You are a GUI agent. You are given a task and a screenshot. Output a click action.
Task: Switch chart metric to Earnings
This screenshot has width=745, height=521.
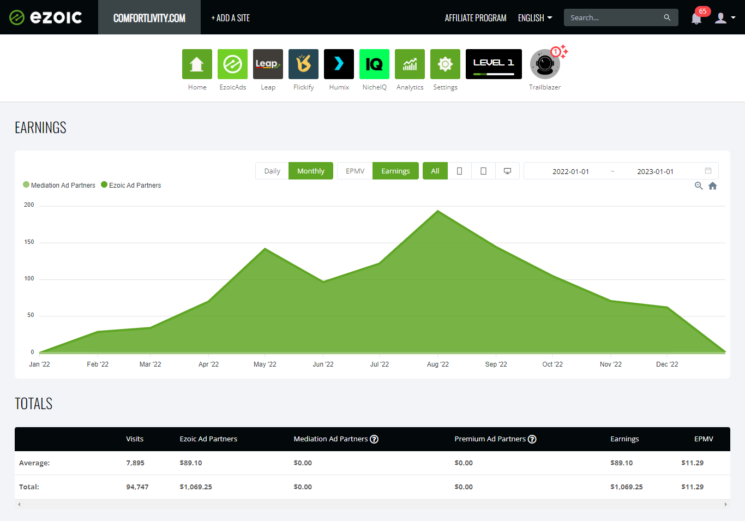click(395, 171)
